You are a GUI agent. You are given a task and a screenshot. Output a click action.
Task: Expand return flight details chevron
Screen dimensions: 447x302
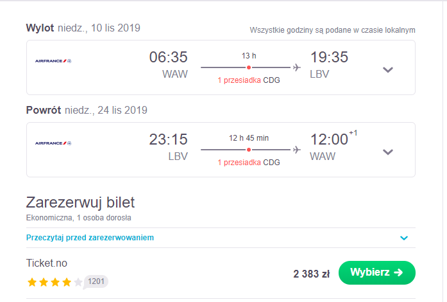tap(388, 152)
